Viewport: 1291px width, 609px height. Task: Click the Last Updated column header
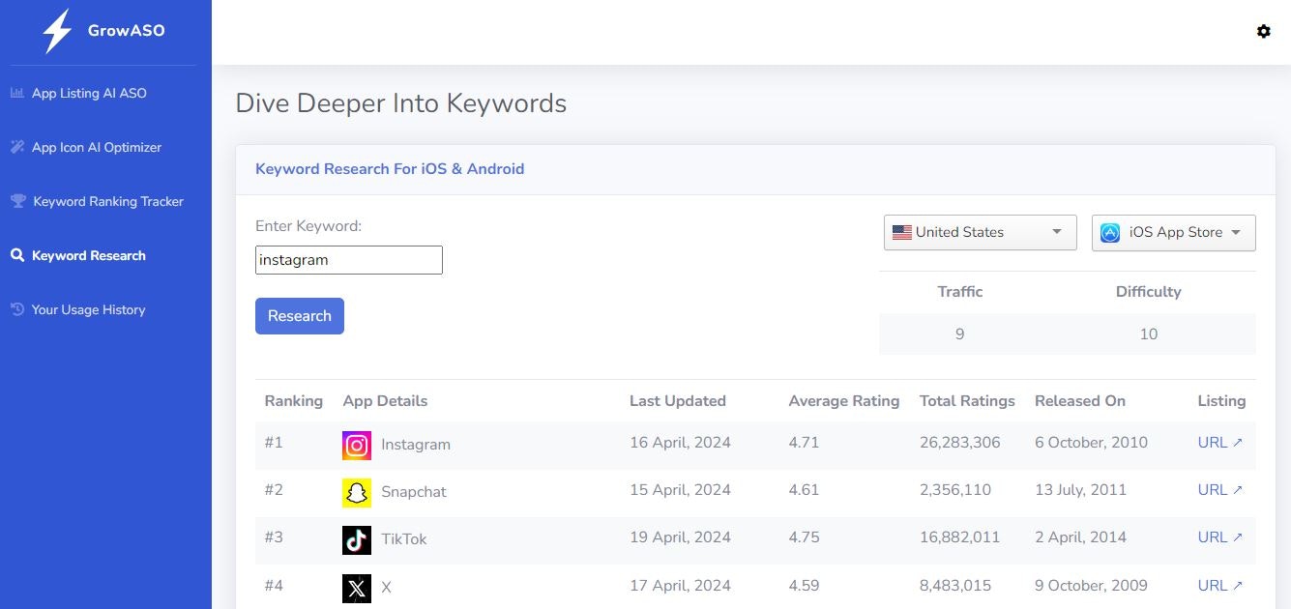coord(678,400)
